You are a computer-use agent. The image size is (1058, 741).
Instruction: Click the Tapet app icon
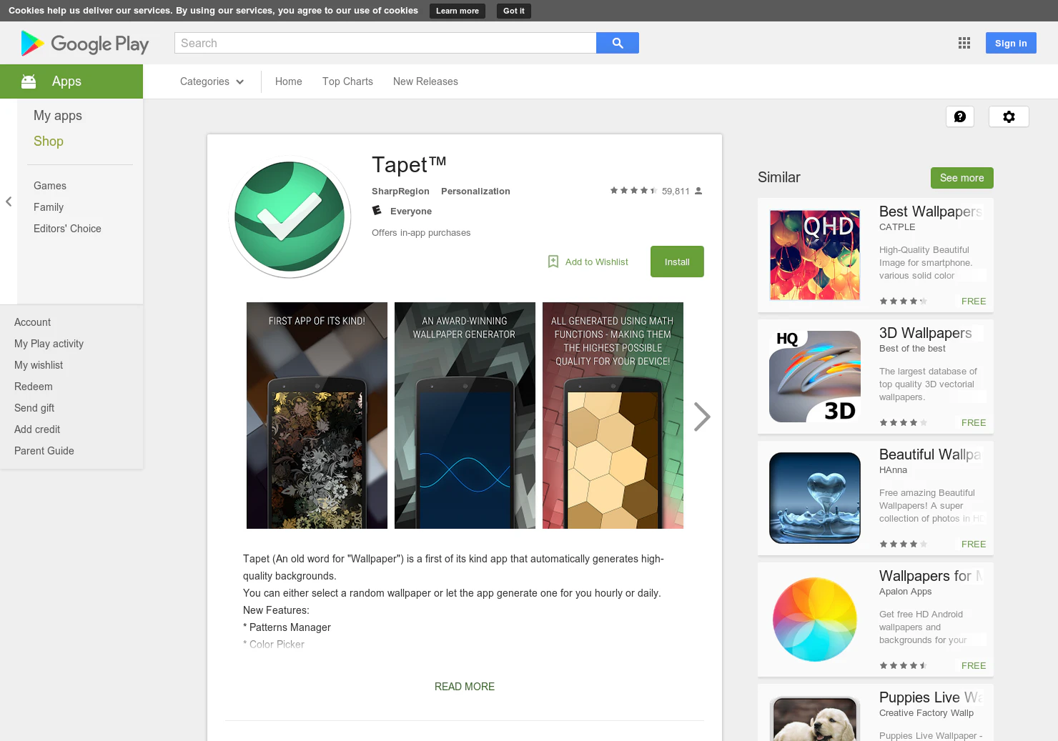[290, 217]
